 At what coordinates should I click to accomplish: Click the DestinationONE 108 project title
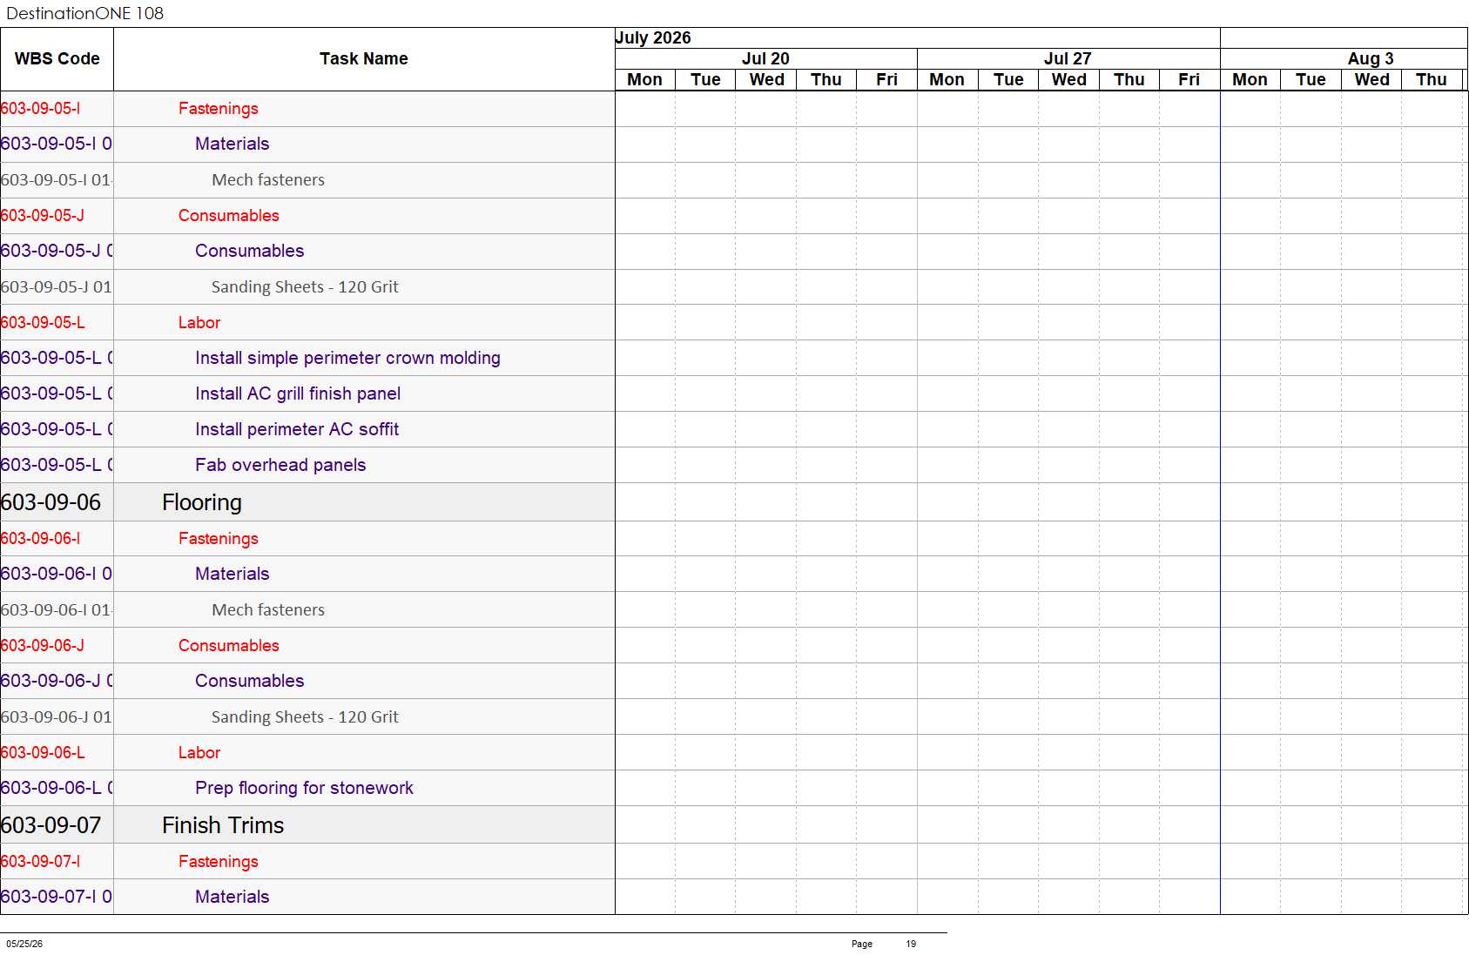click(x=84, y=13)
